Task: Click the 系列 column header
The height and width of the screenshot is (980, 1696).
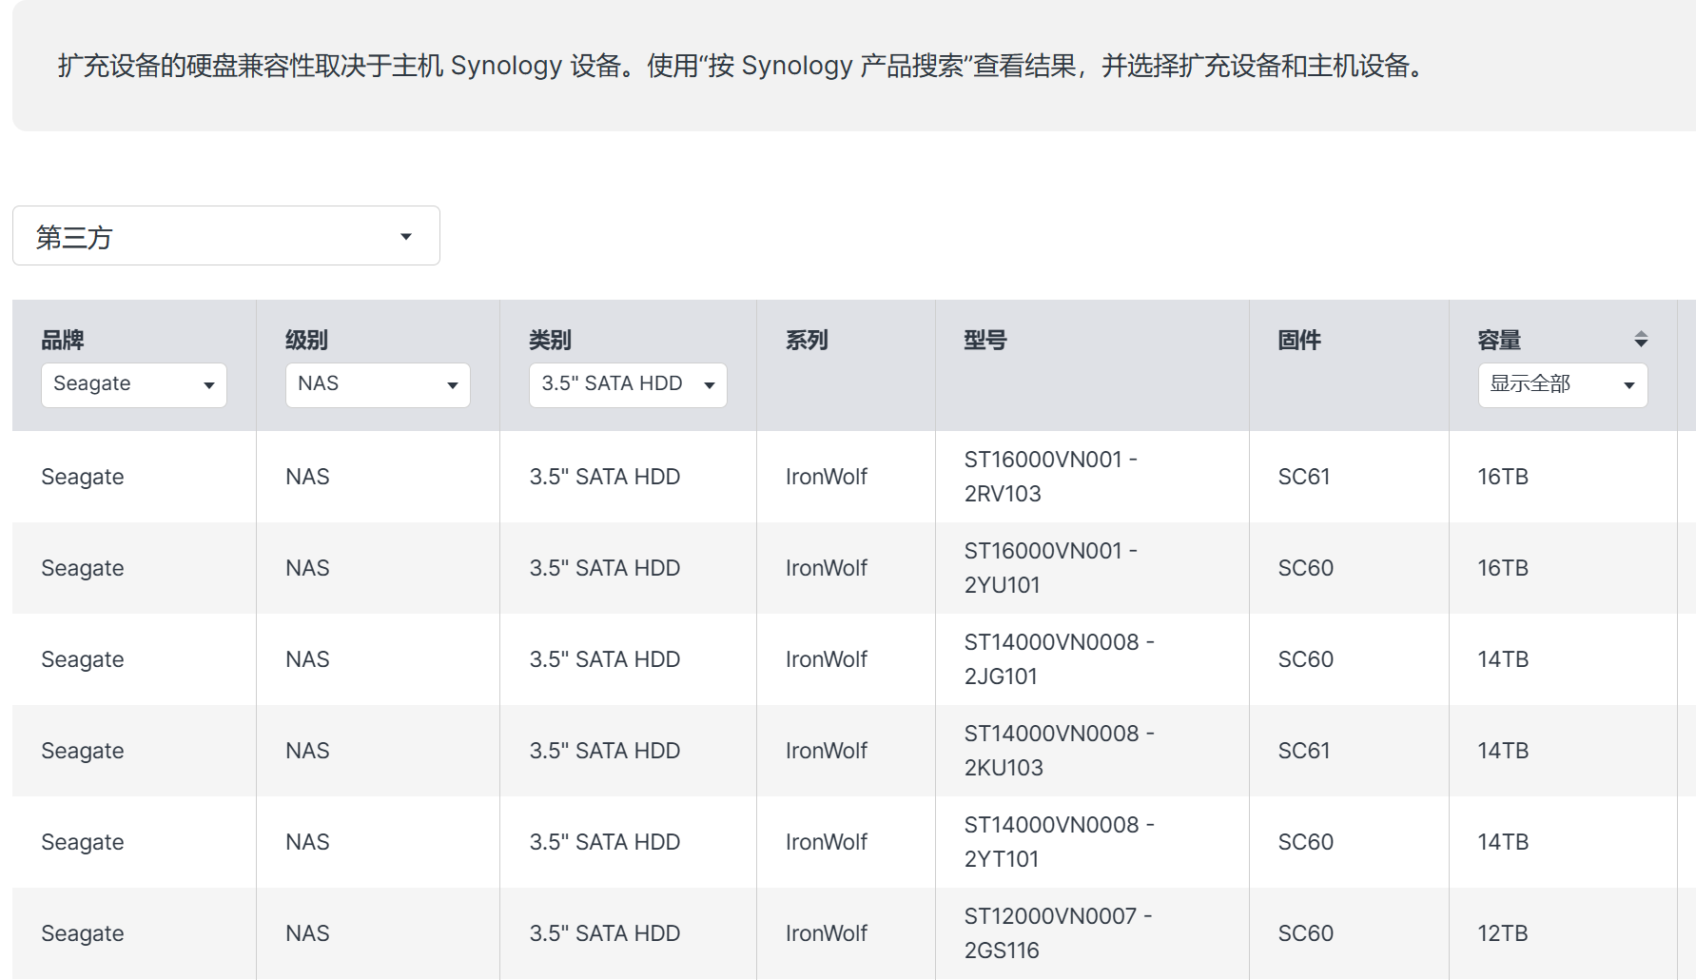Action: pos(807,340)
